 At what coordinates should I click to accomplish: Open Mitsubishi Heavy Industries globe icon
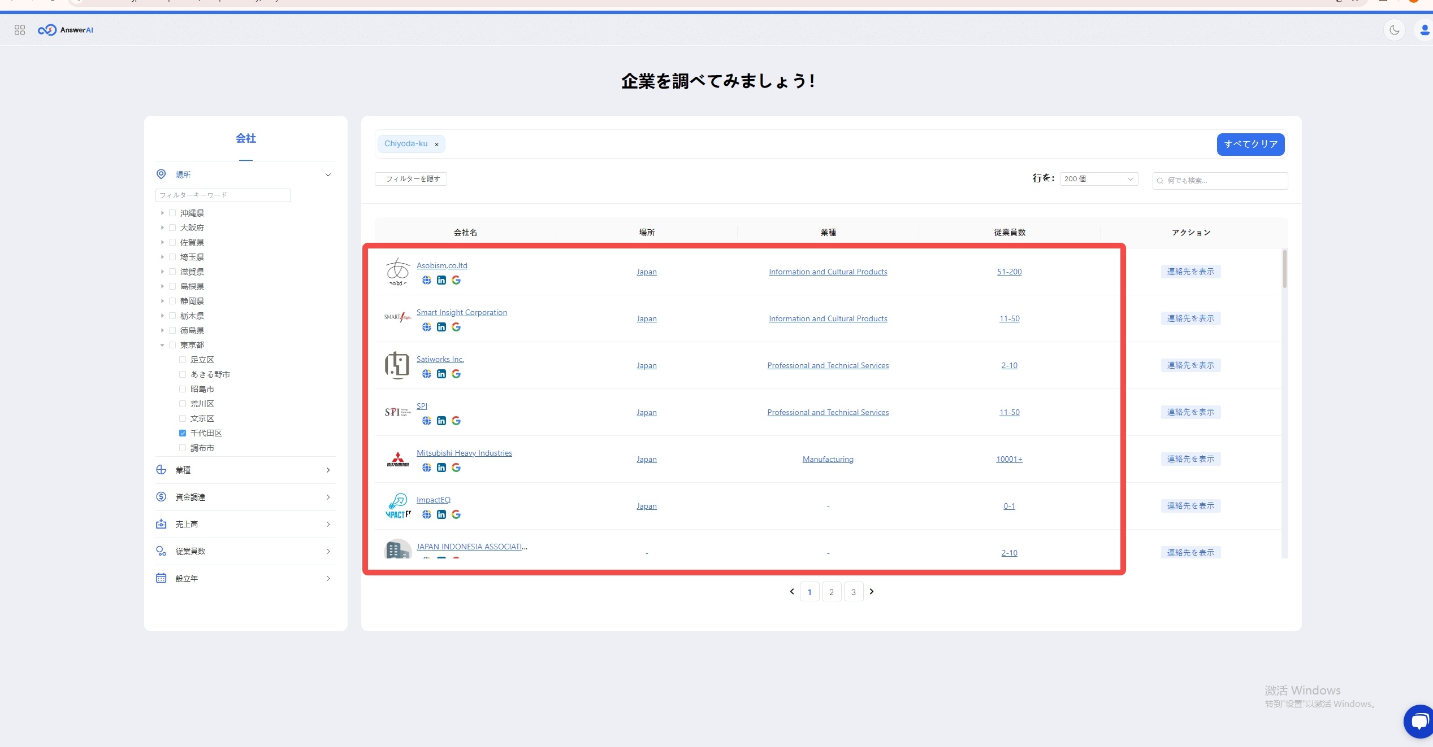coord(427,468)
